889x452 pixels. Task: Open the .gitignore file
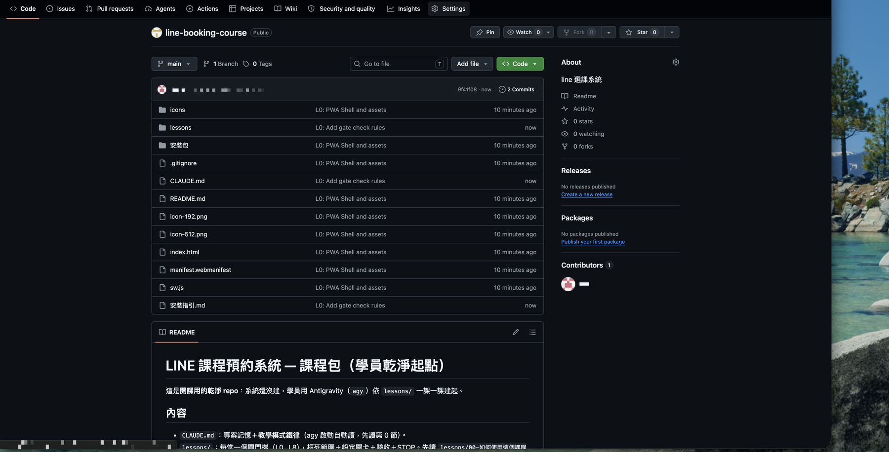pyautogui.click(x=183, y=163)
